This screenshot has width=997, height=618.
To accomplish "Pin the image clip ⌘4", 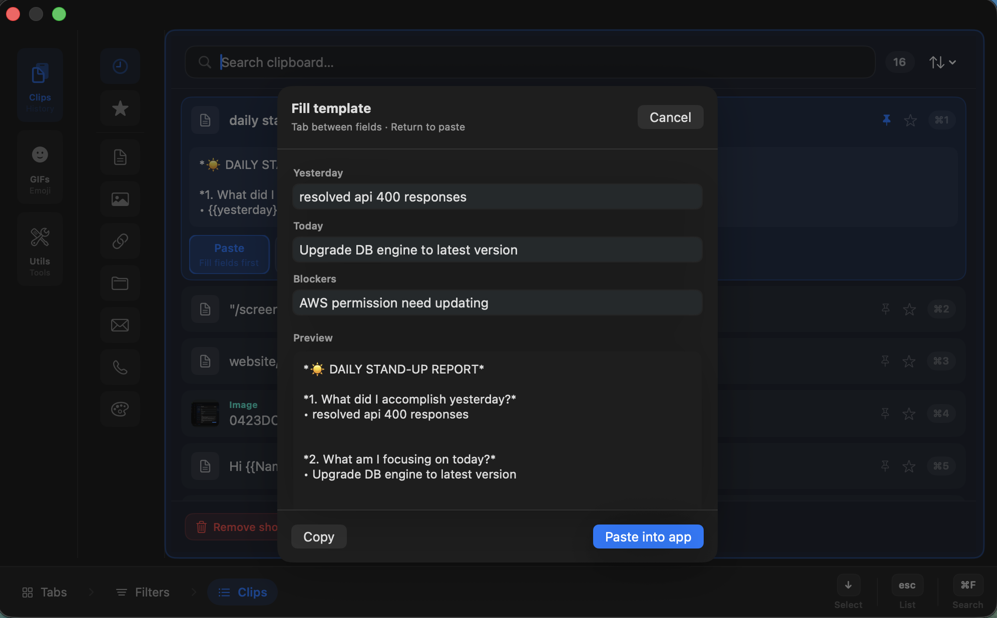I will coord(885,413).
